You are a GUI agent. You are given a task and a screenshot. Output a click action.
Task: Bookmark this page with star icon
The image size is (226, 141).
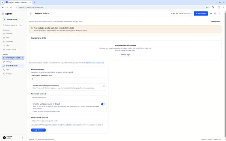[x=207, y=7]
